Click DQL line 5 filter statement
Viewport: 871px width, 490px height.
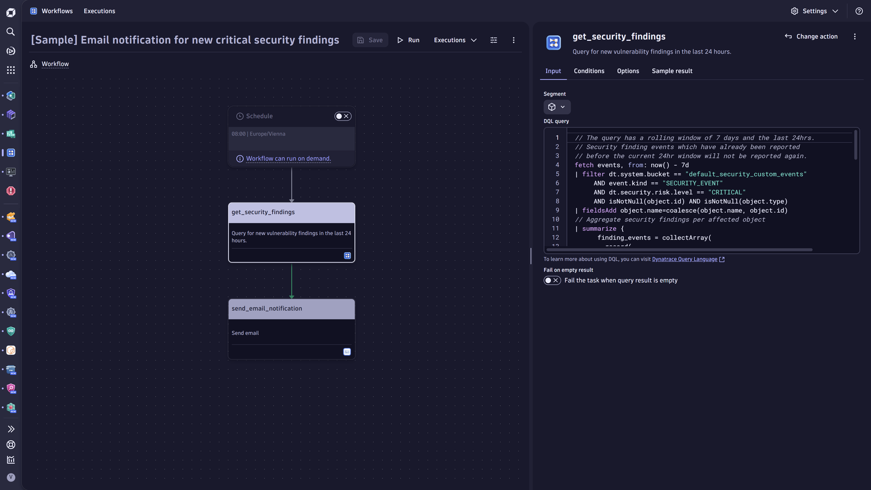[690, 174]
